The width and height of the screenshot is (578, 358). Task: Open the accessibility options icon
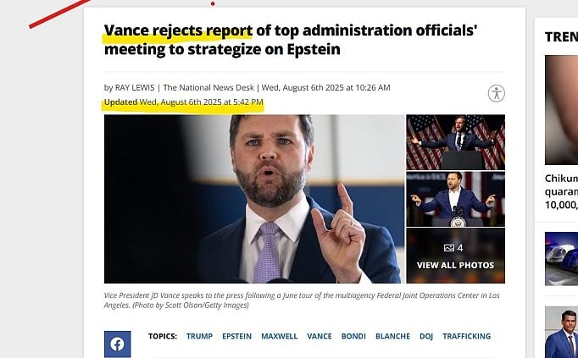click(496, 93)
